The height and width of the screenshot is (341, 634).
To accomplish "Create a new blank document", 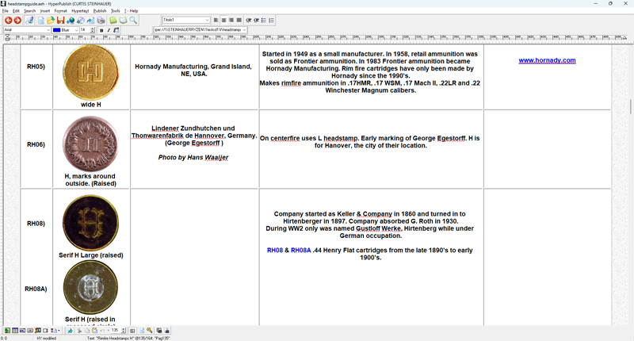I will coord(41,21).
